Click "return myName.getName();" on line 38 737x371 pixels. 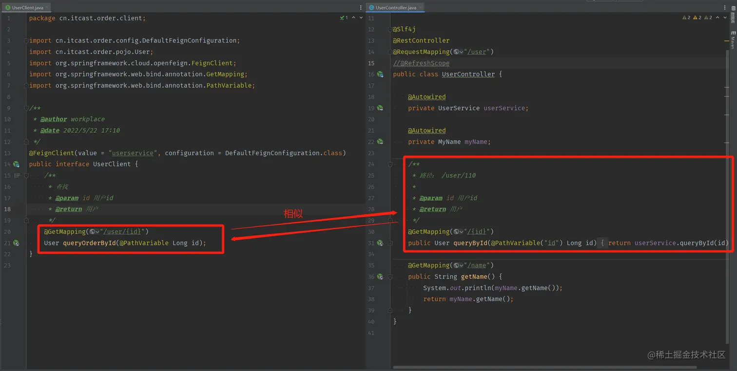pyautogui.click(x=468, y=299)
